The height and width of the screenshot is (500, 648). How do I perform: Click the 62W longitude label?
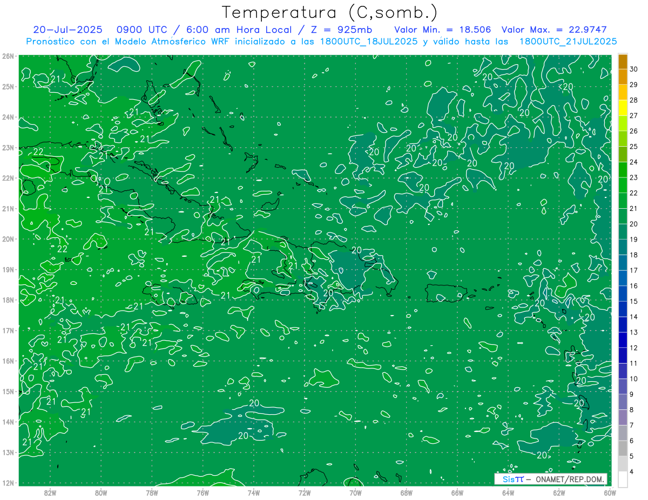[559, 492]
